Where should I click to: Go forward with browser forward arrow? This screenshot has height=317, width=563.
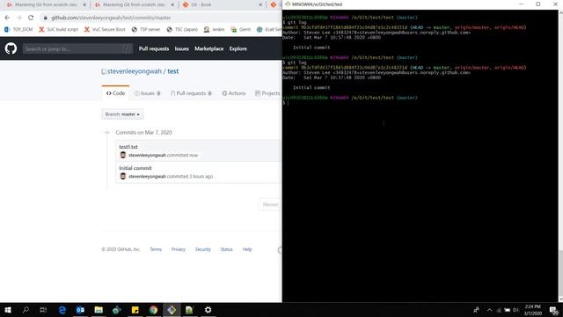[x=18, y=18]
